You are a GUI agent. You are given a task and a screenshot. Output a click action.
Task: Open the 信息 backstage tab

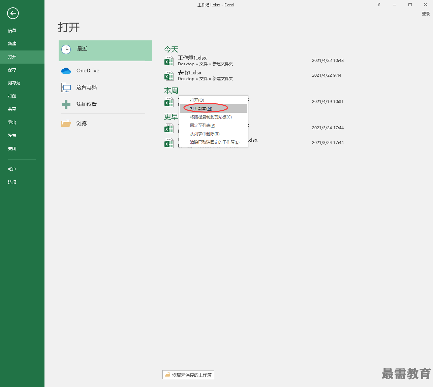click(22, 31)
